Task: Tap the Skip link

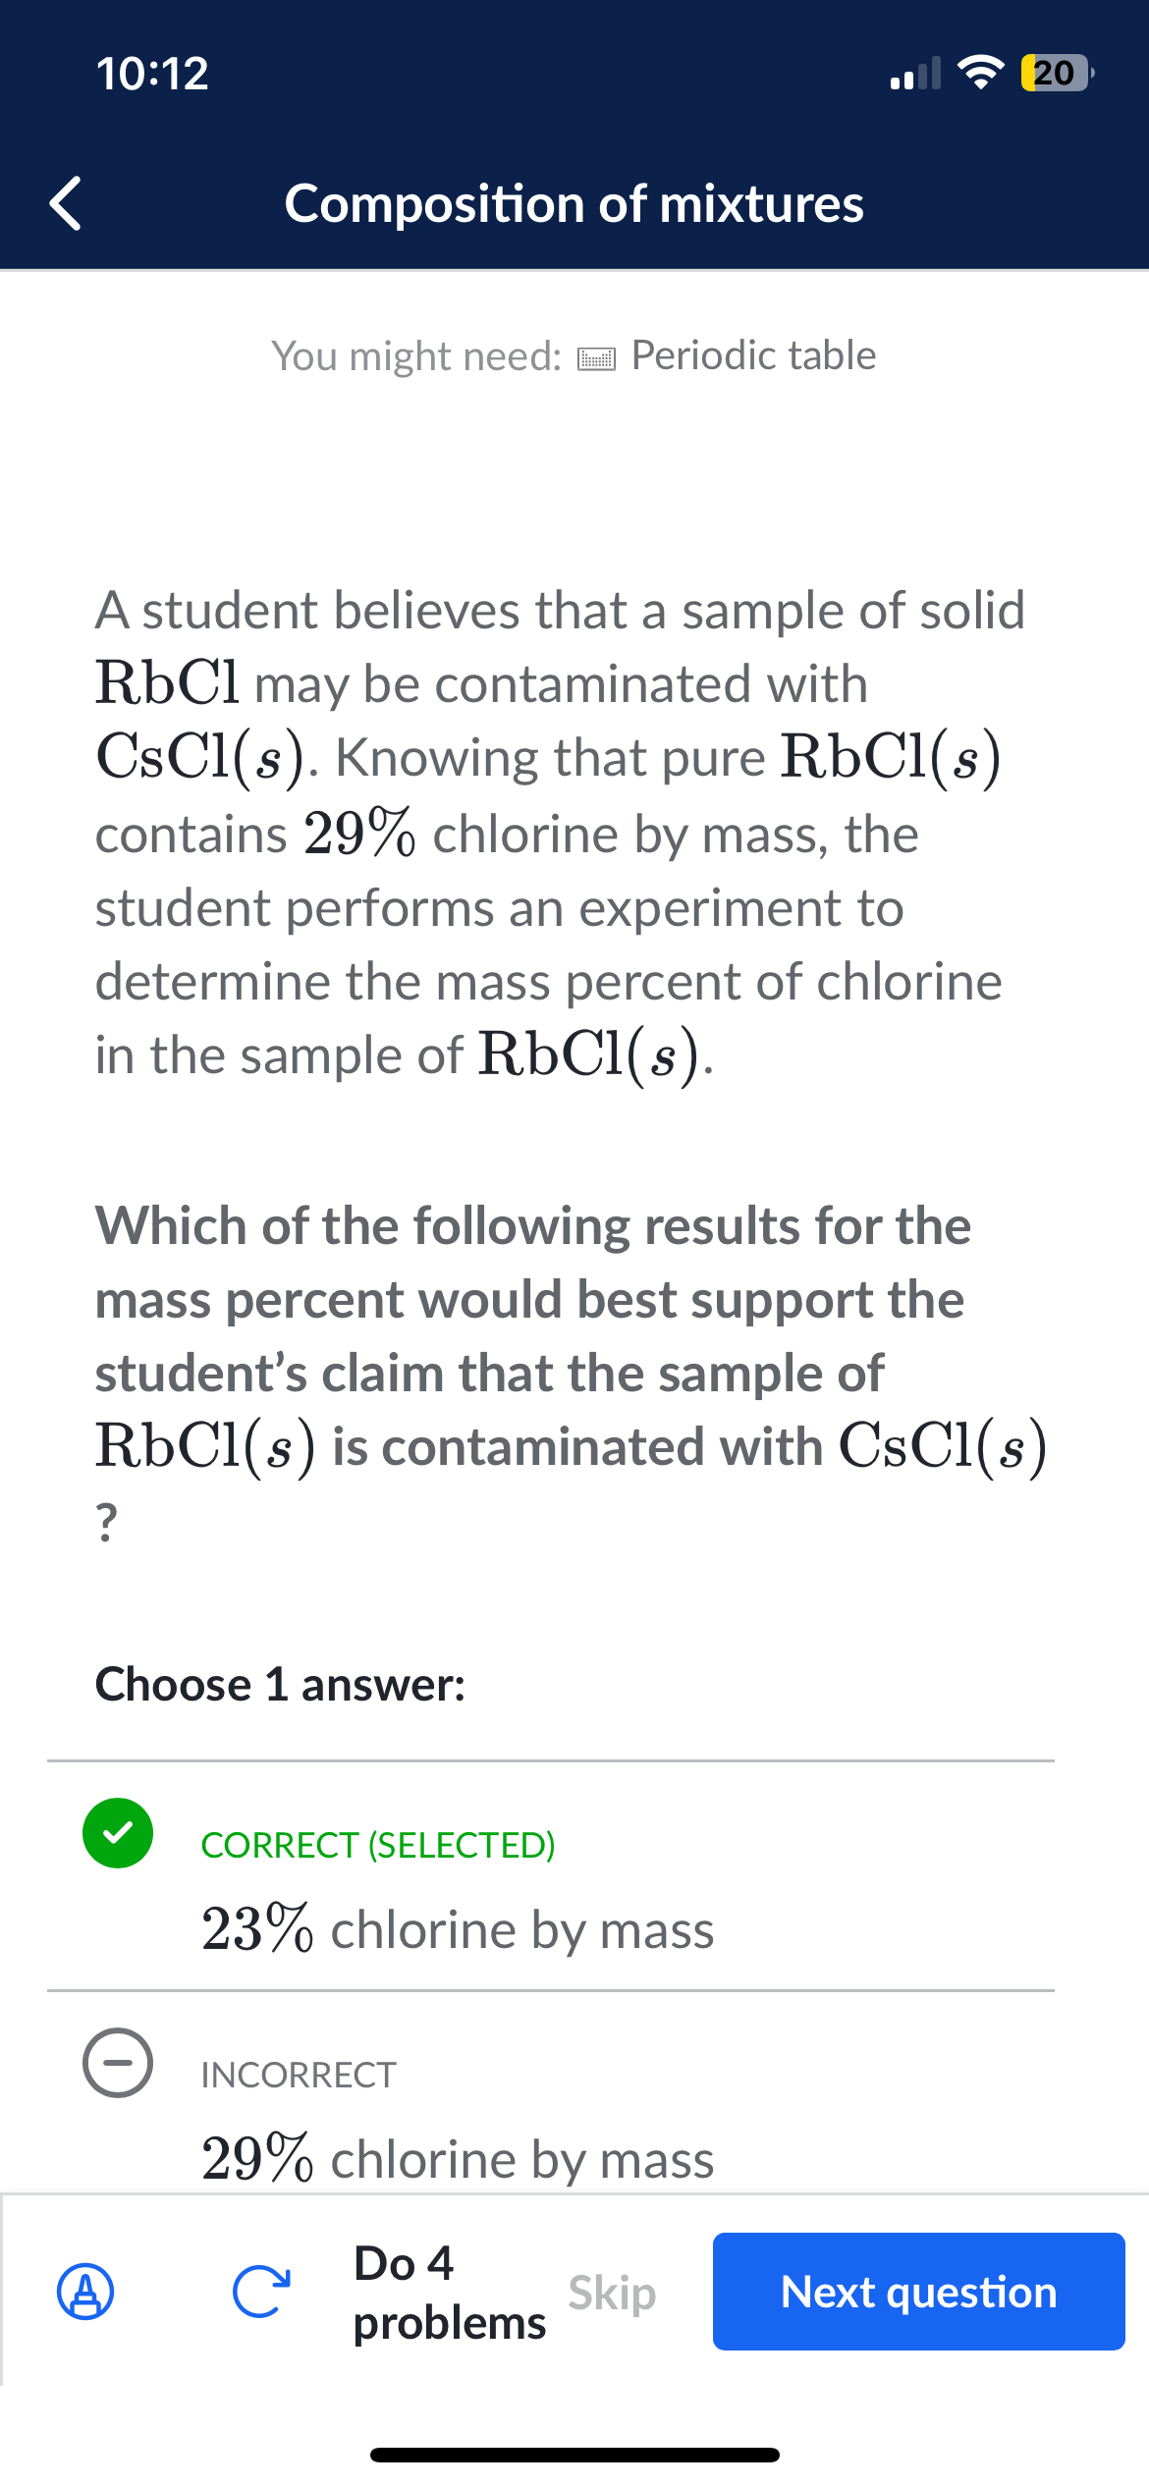Action: 611,2294
